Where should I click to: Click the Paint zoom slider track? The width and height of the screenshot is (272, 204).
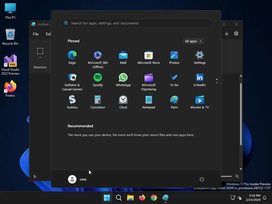click(226, 176)
